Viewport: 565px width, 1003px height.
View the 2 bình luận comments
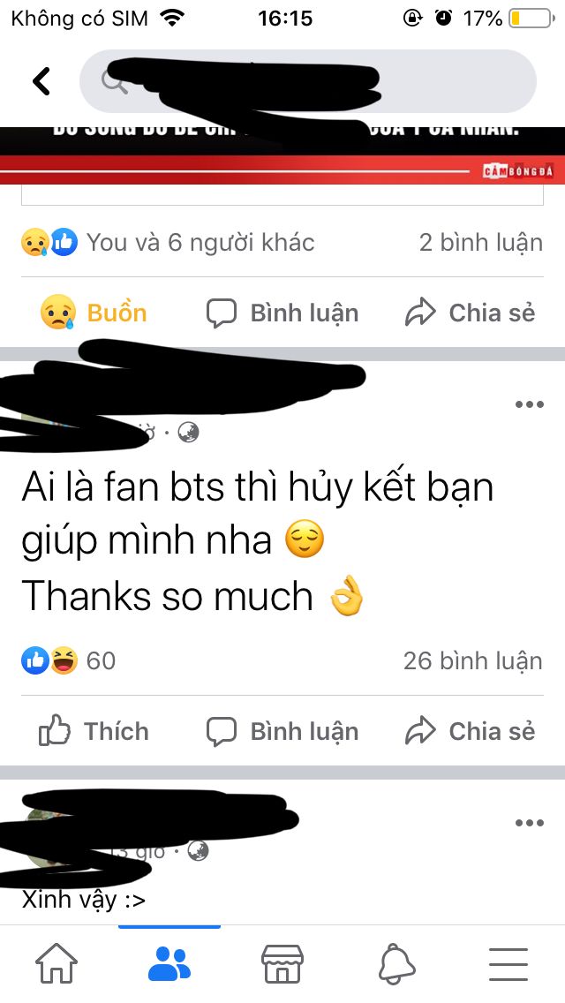[x=481, y=243]
